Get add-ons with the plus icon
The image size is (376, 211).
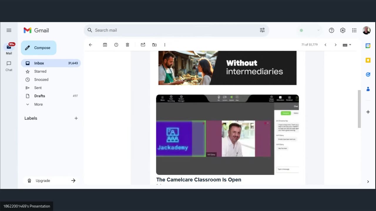pos(368,112)
